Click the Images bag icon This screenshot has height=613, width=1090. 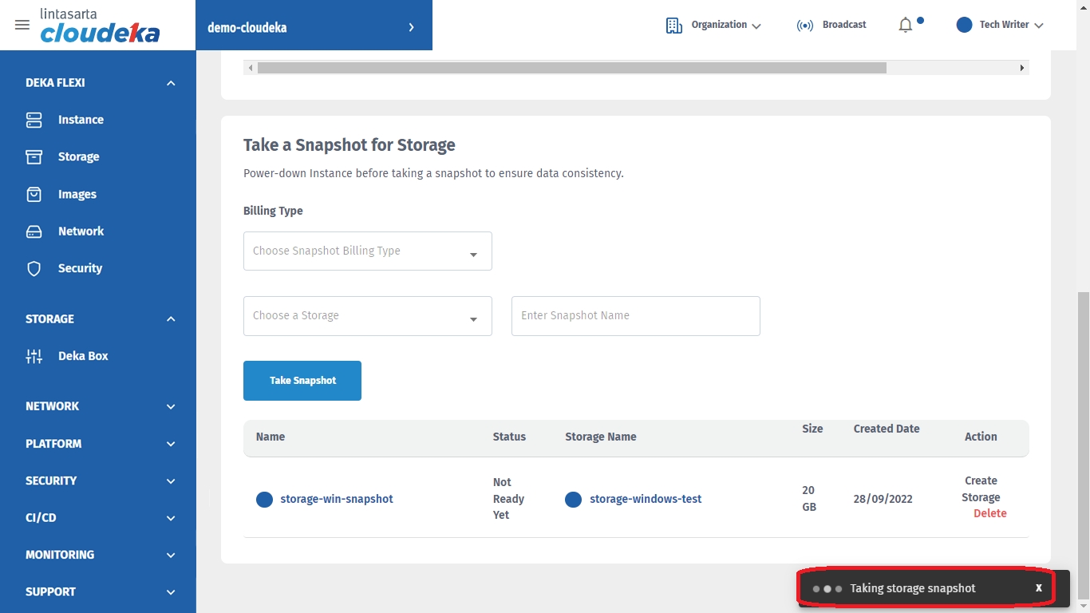pos(34,194)
